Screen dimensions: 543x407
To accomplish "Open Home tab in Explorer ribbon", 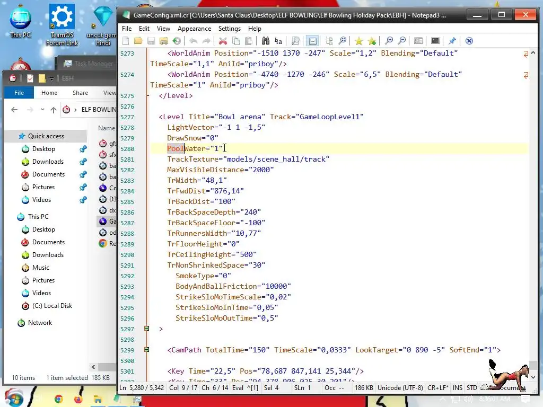I will pyautogui.click(x=49, y=93).
